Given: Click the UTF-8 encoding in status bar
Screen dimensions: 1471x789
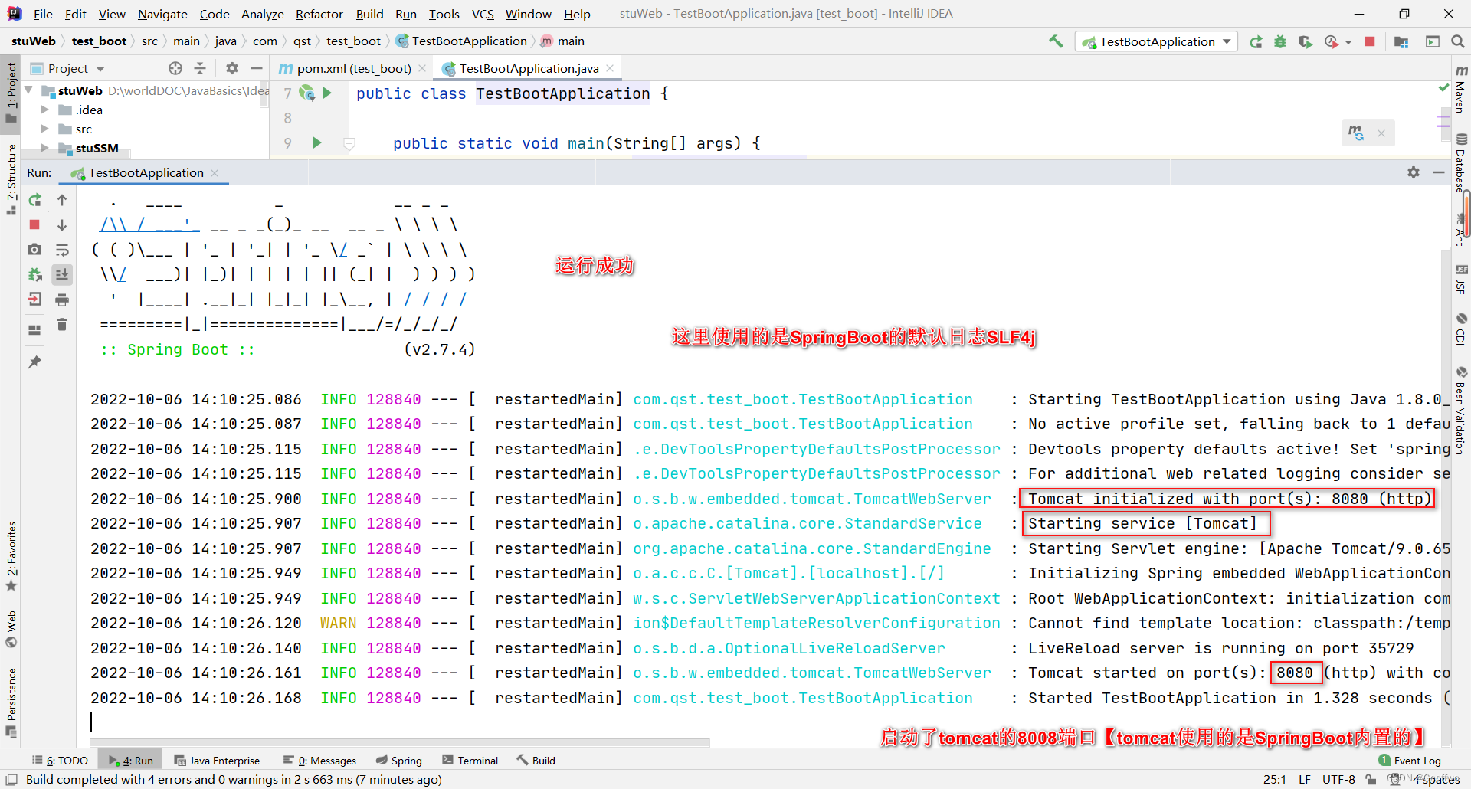Looking at the screenshot, I should [1338, 779].
